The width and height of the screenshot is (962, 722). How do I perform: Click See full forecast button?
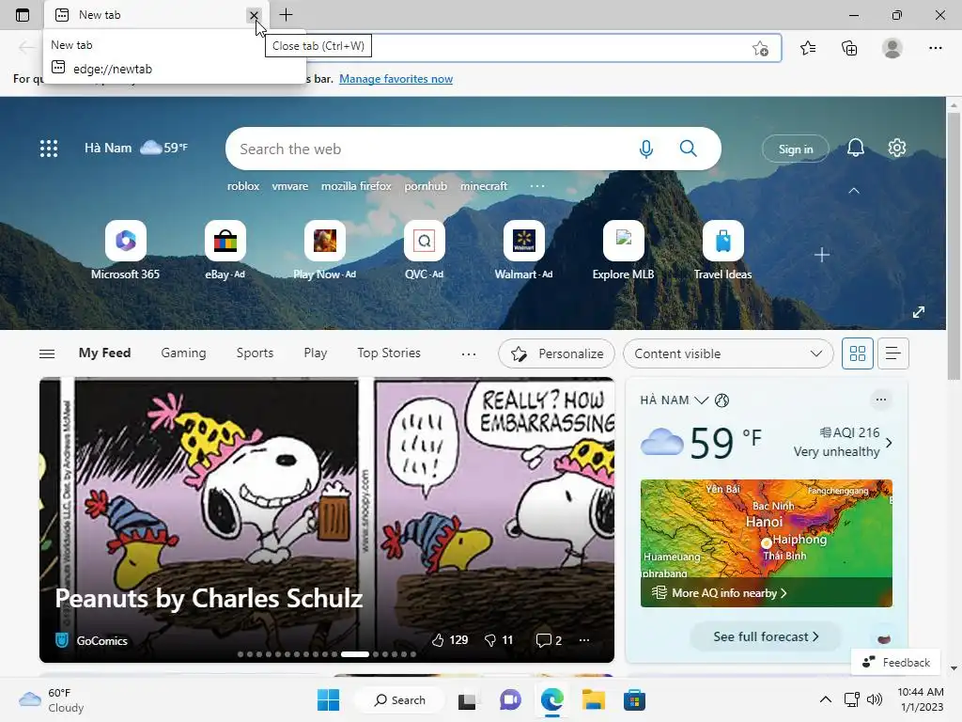click(x=766, y=636)
